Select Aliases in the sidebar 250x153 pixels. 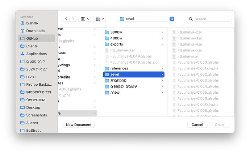pyautogui.click(x=36, y=123)
